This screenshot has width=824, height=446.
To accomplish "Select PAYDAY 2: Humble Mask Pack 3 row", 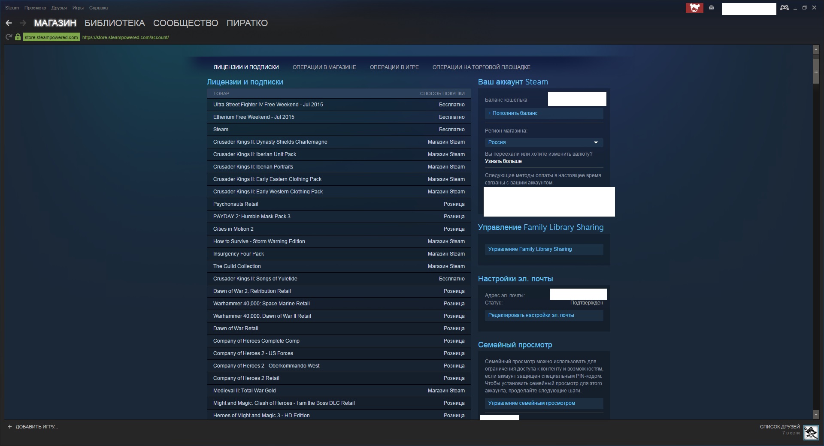I will (x=339, y=217).
